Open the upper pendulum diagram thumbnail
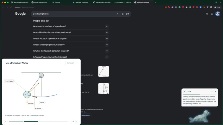This screenshot has width=223, height=125. click(103, 71)
